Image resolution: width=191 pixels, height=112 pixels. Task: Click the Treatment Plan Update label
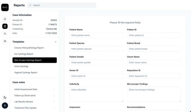pos(25,108)
